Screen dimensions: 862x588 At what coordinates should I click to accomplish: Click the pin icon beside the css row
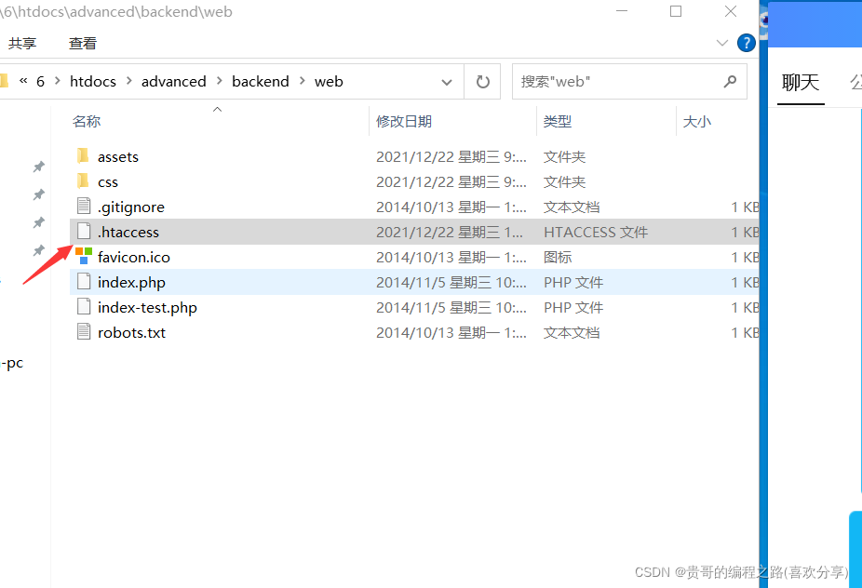tap(38, 194)
